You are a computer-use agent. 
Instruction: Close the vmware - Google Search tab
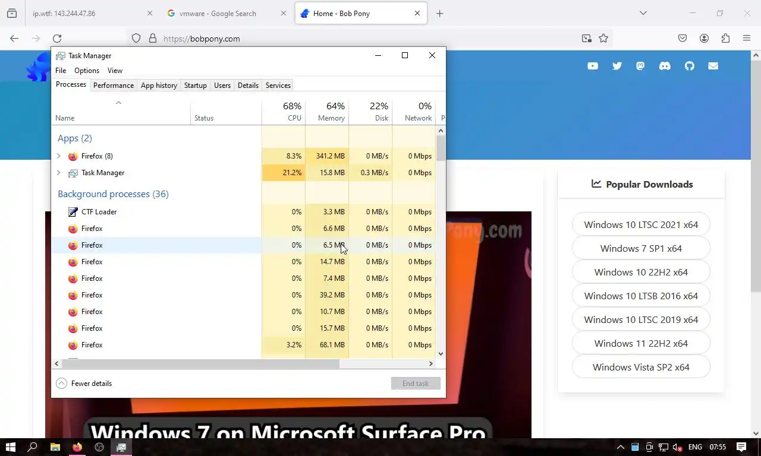tap(284, 14)
